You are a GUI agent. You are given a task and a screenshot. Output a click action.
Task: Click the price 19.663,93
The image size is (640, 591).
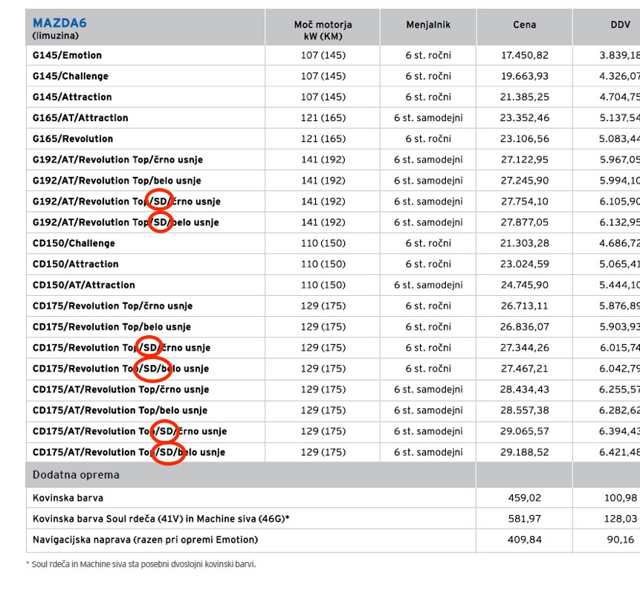click(x=525, y=77)
